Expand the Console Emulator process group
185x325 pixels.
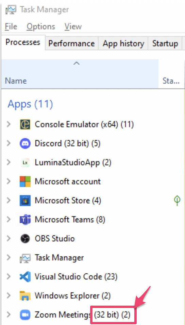(x=9, y=124)
